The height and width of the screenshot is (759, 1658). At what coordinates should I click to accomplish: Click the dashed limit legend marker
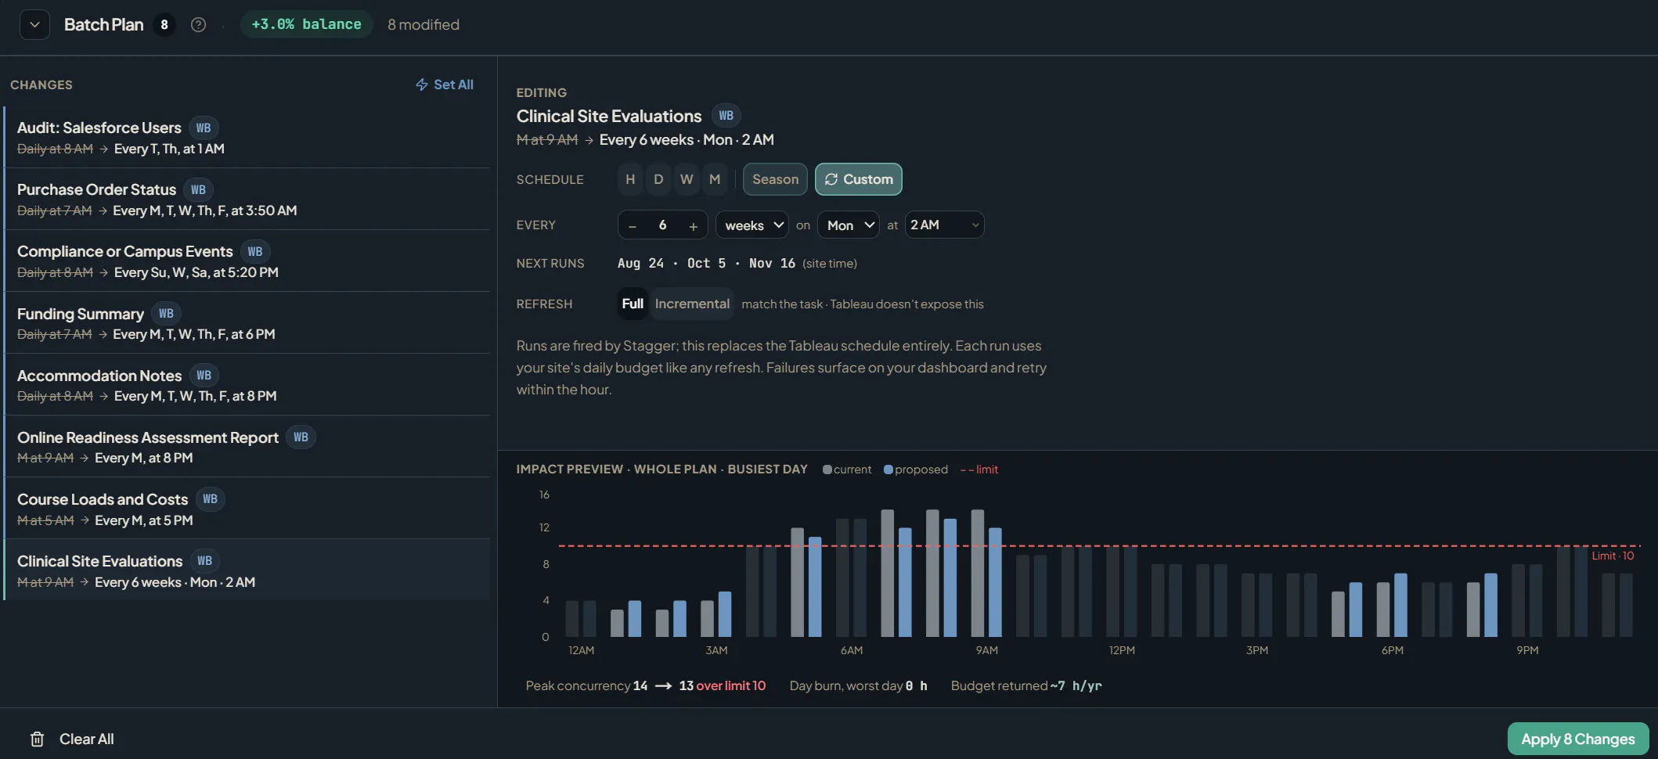(x=966, y=469)
